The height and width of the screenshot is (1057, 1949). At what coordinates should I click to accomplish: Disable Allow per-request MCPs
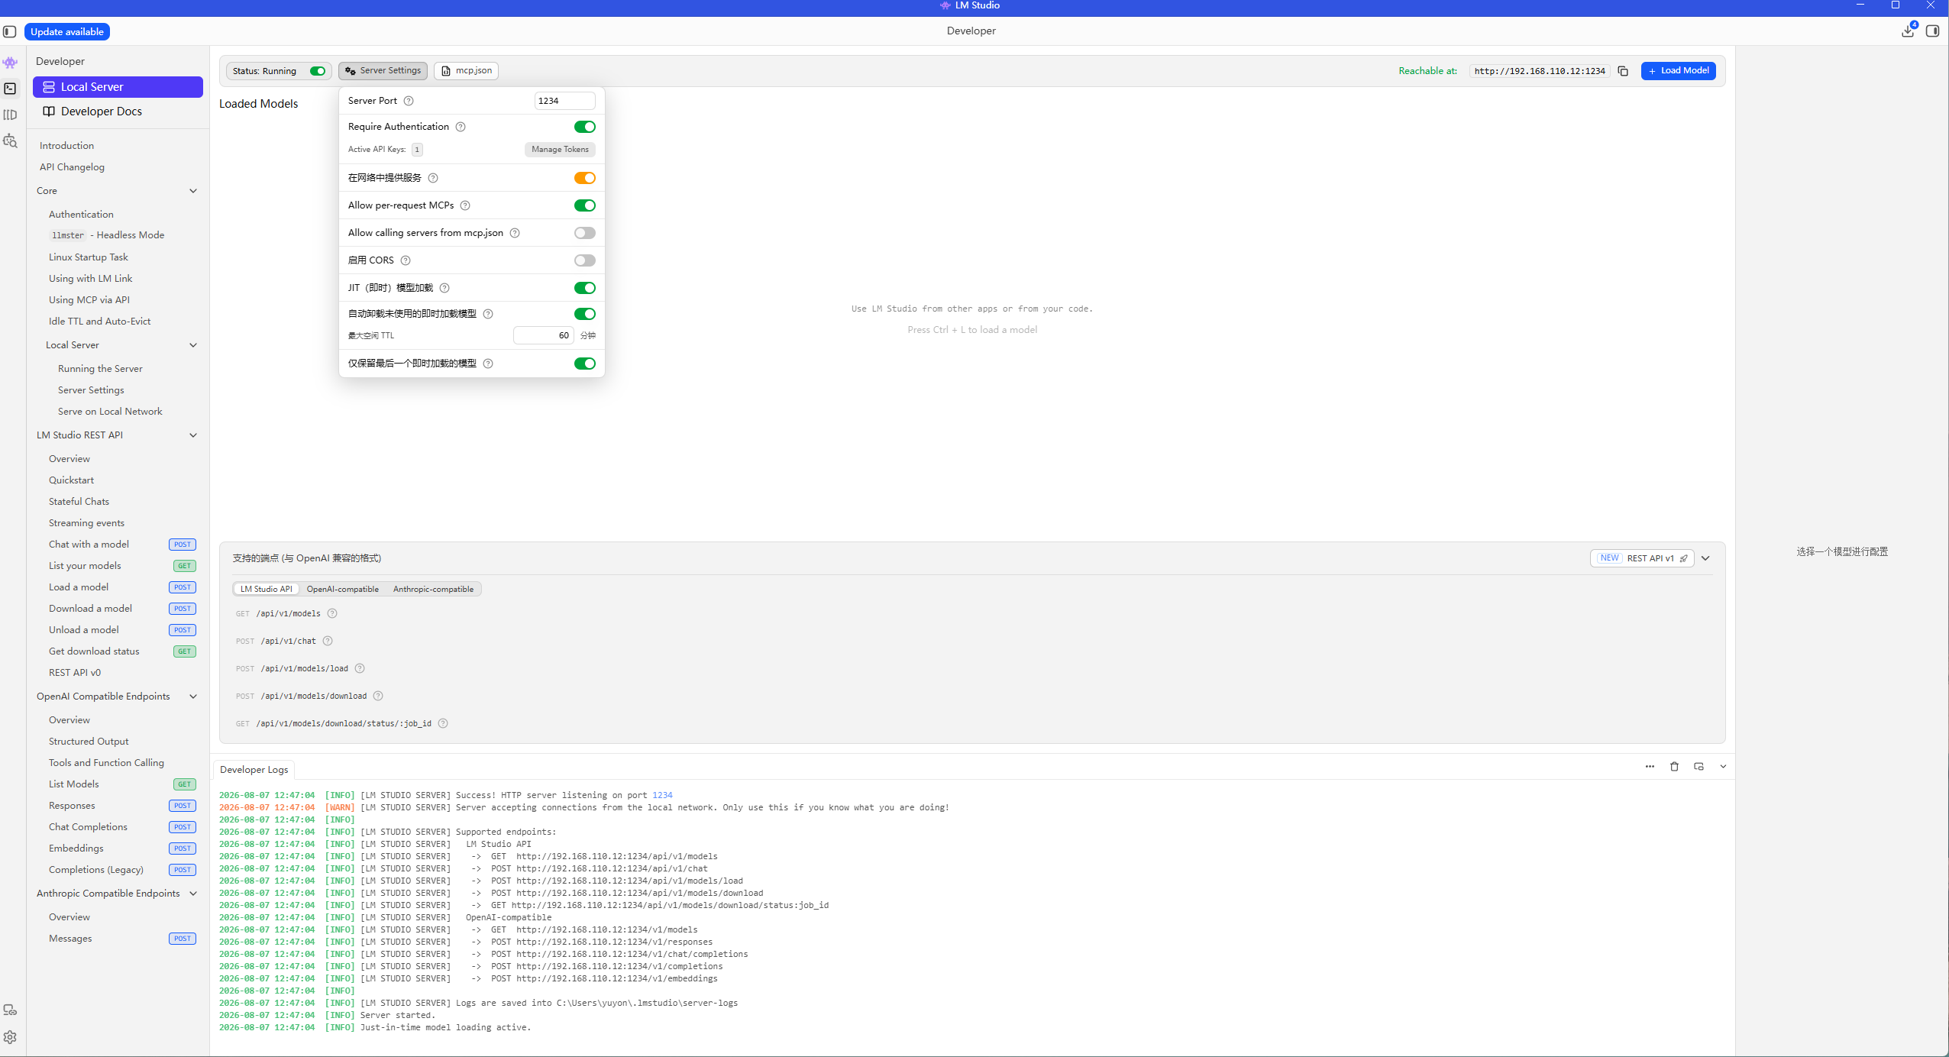click(585, 205)
